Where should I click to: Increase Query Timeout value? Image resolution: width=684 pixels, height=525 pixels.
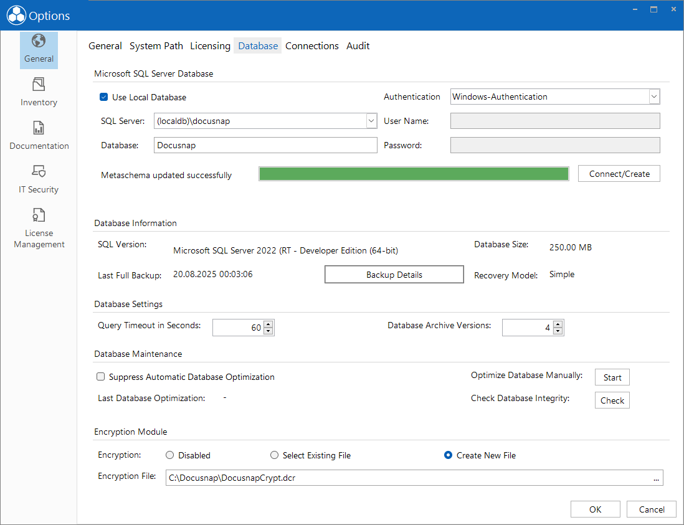coord(268,324)
